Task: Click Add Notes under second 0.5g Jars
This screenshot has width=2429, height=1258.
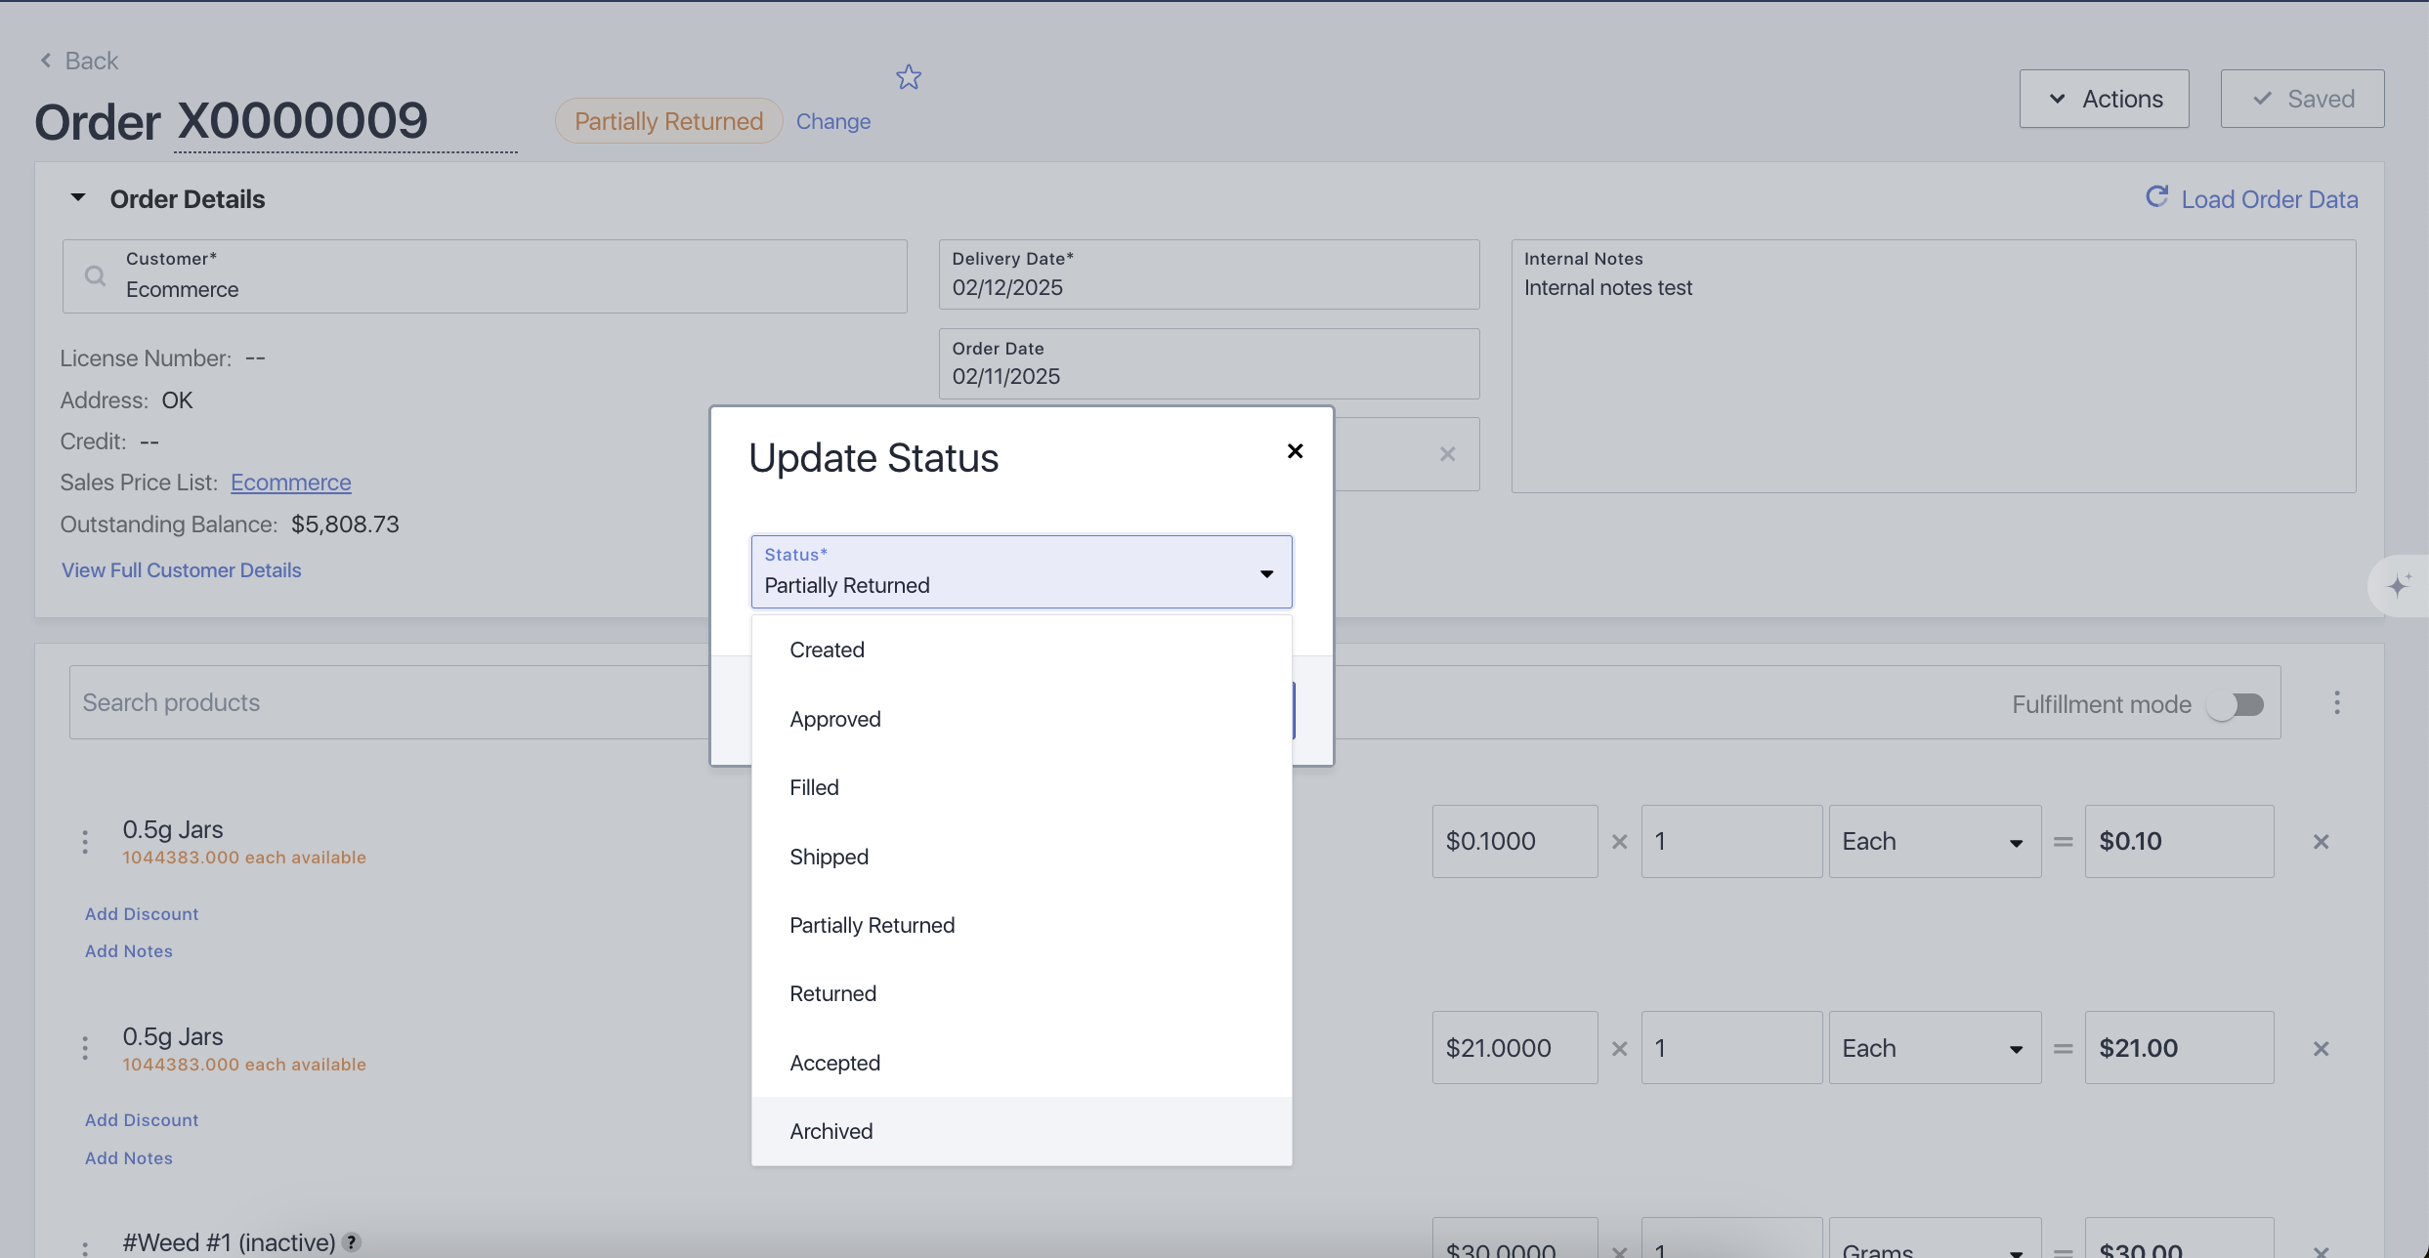Action: (x=129, y=1158)
